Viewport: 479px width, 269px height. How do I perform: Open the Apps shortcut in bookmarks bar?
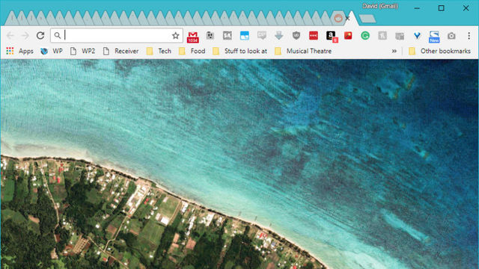click(x=20, y=51)
